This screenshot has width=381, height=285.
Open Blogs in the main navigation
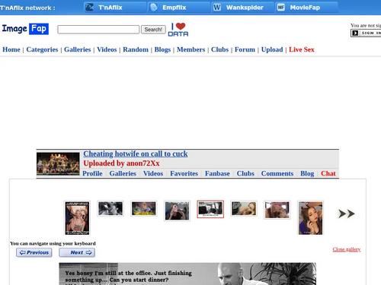point(162,49)
